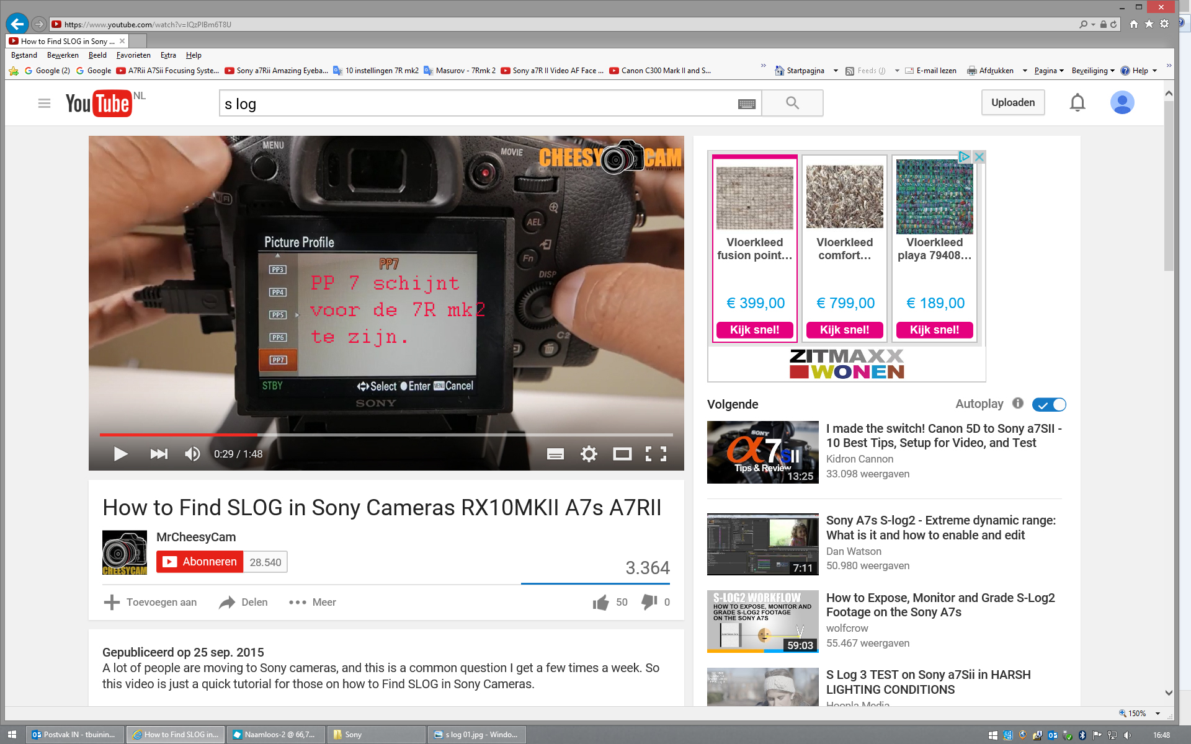This screenshot has height=744, width=1191.
Task: Toggle subtitles on video player
Action: coord(555,454)
